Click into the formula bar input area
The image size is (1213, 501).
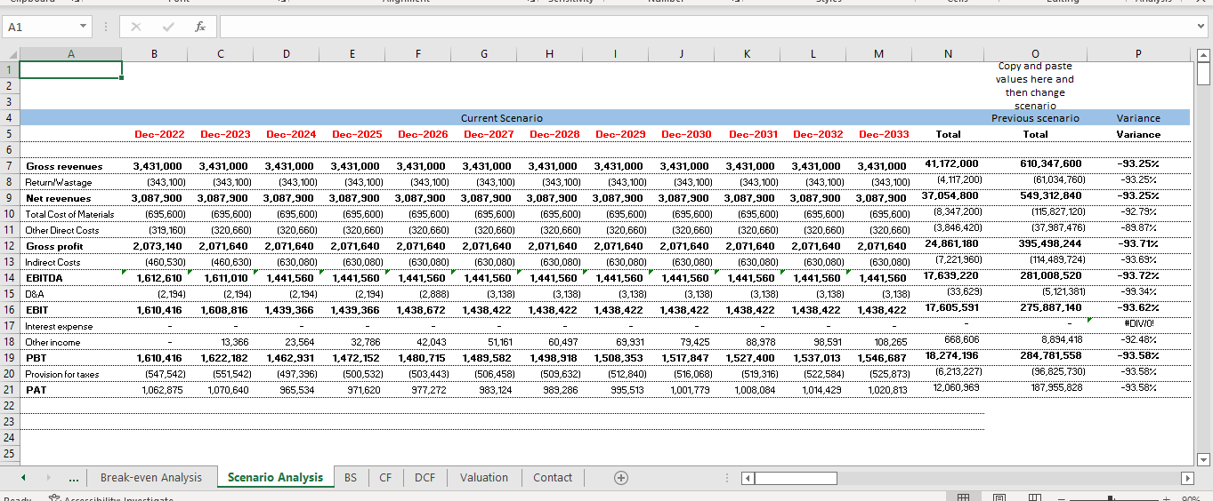[706, 28]
